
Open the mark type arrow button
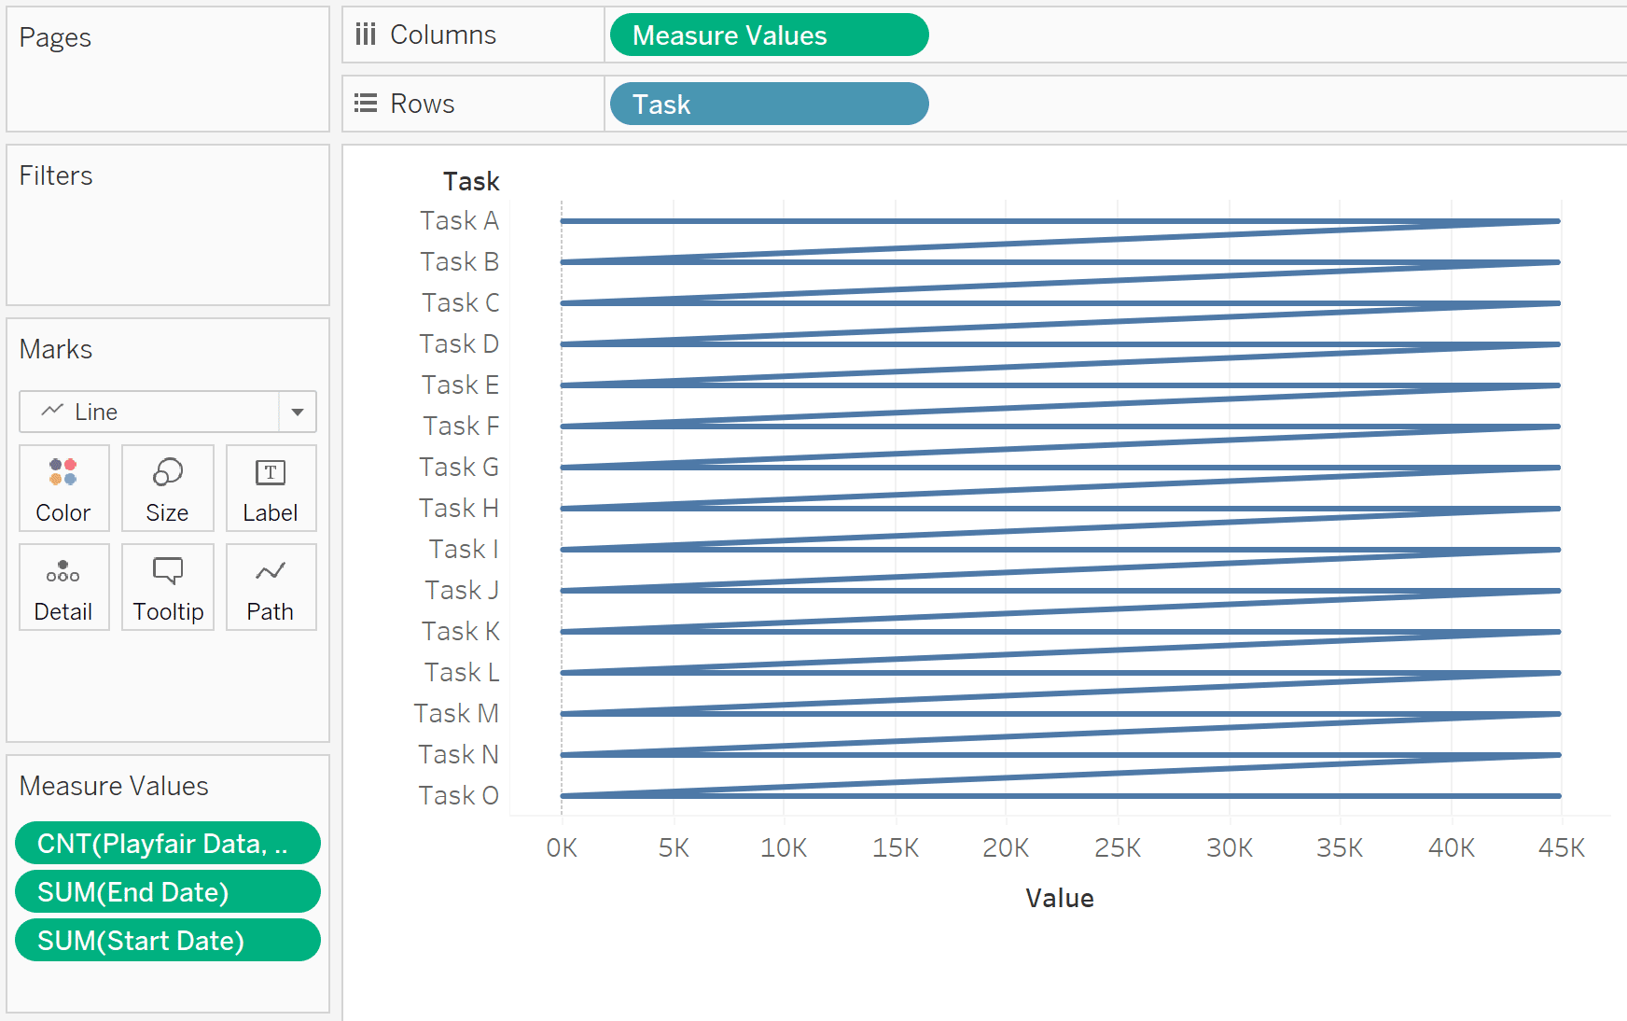tap(298, 412)
